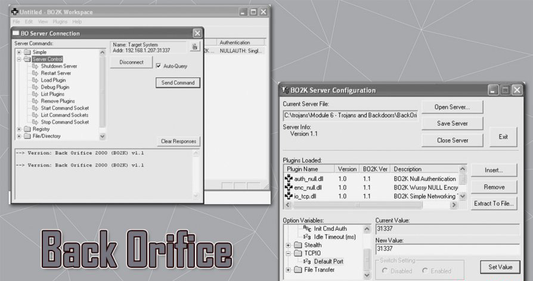The image size is (533, 281).
Task: Click the io_tcp.dll plugin icon
Action: point(289,196)
